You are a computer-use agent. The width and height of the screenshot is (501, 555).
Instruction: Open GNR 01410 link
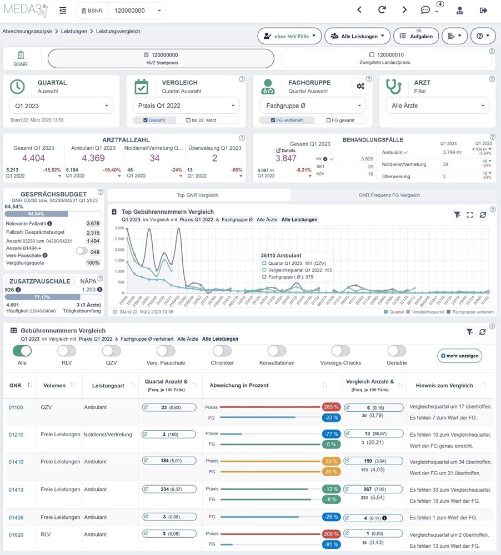pos(16,462)
